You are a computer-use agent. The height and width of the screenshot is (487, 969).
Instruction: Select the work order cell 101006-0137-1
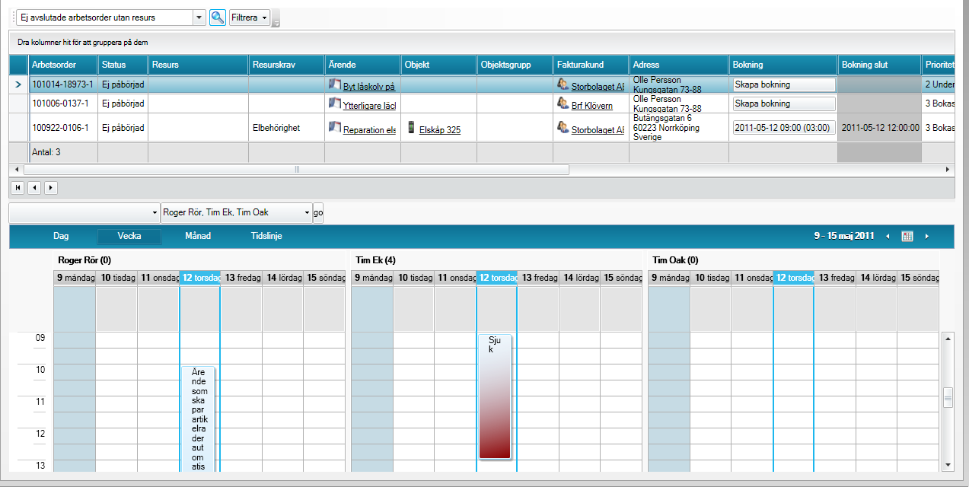pos(64,103)
